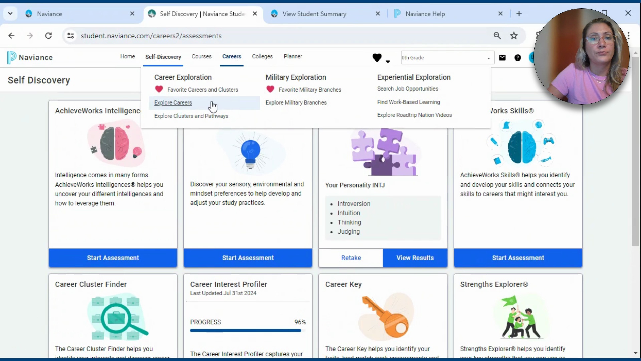This screenshot has height=361, width=641.
Task: Open the favorites heart menu
Action: coord(381,58)
